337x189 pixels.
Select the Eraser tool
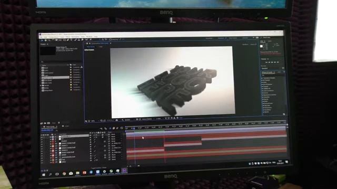click(83, 40)
